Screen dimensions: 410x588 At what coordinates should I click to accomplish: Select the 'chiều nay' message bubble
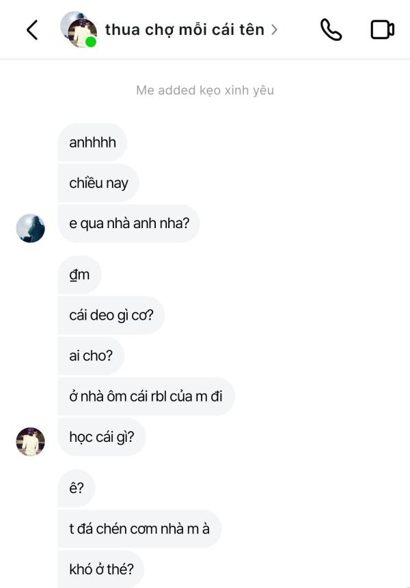click(98, 183)
